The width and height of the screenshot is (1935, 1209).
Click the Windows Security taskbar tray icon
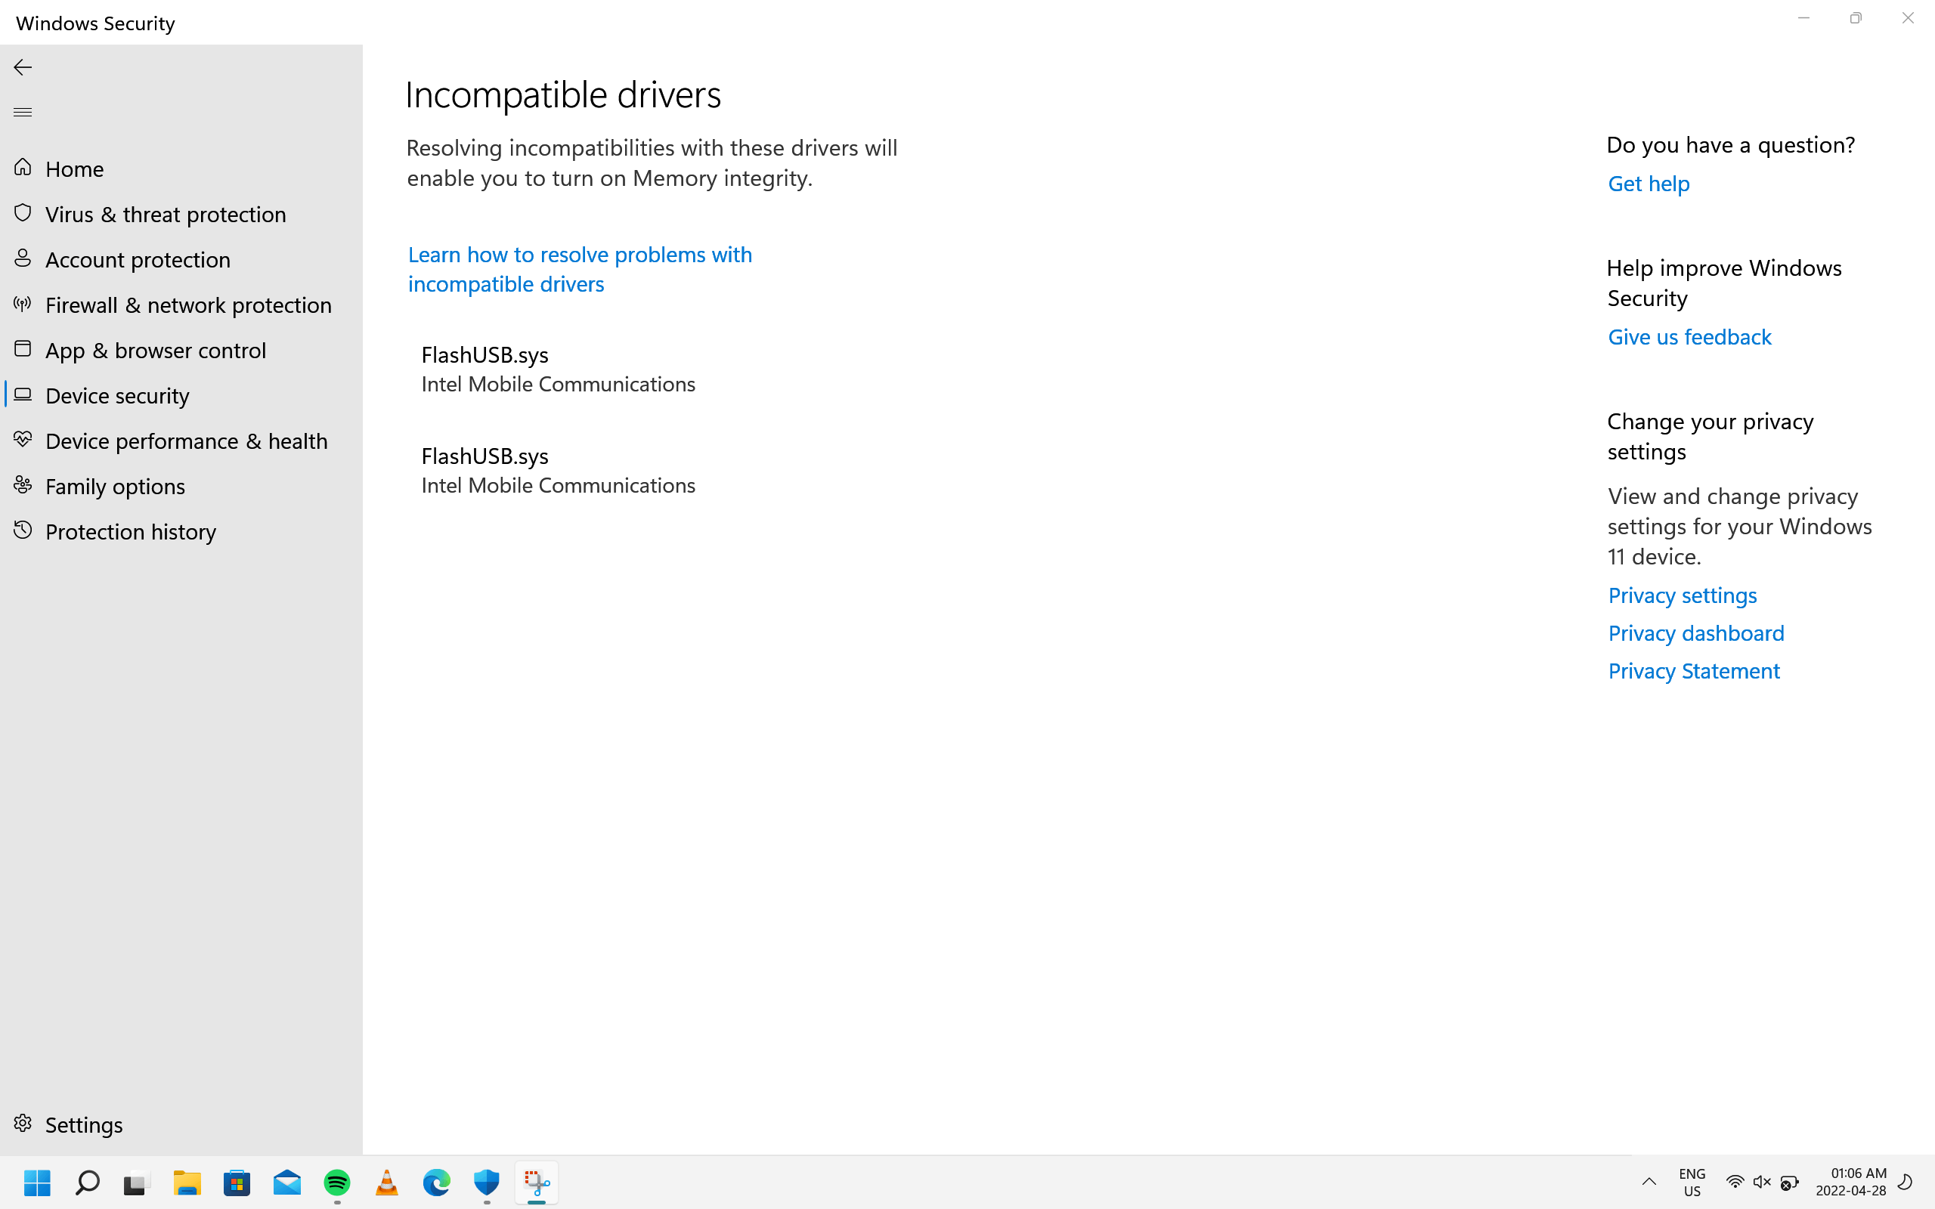pyautogui.click(x=486, y=1183)
